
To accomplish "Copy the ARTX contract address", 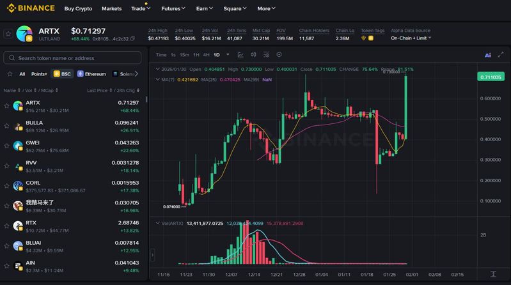I will [132, 38].
